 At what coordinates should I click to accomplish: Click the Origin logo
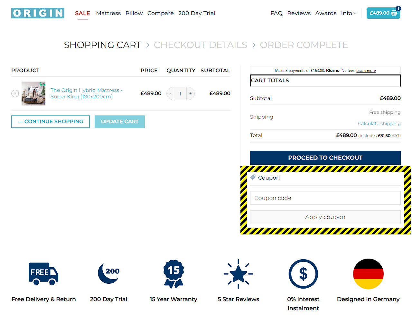click(x=38, y=13)
